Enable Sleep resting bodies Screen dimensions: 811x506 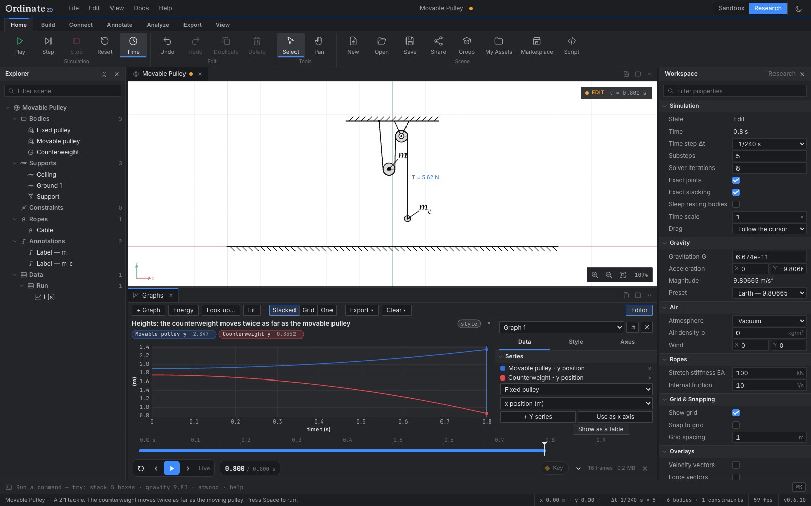736,204
